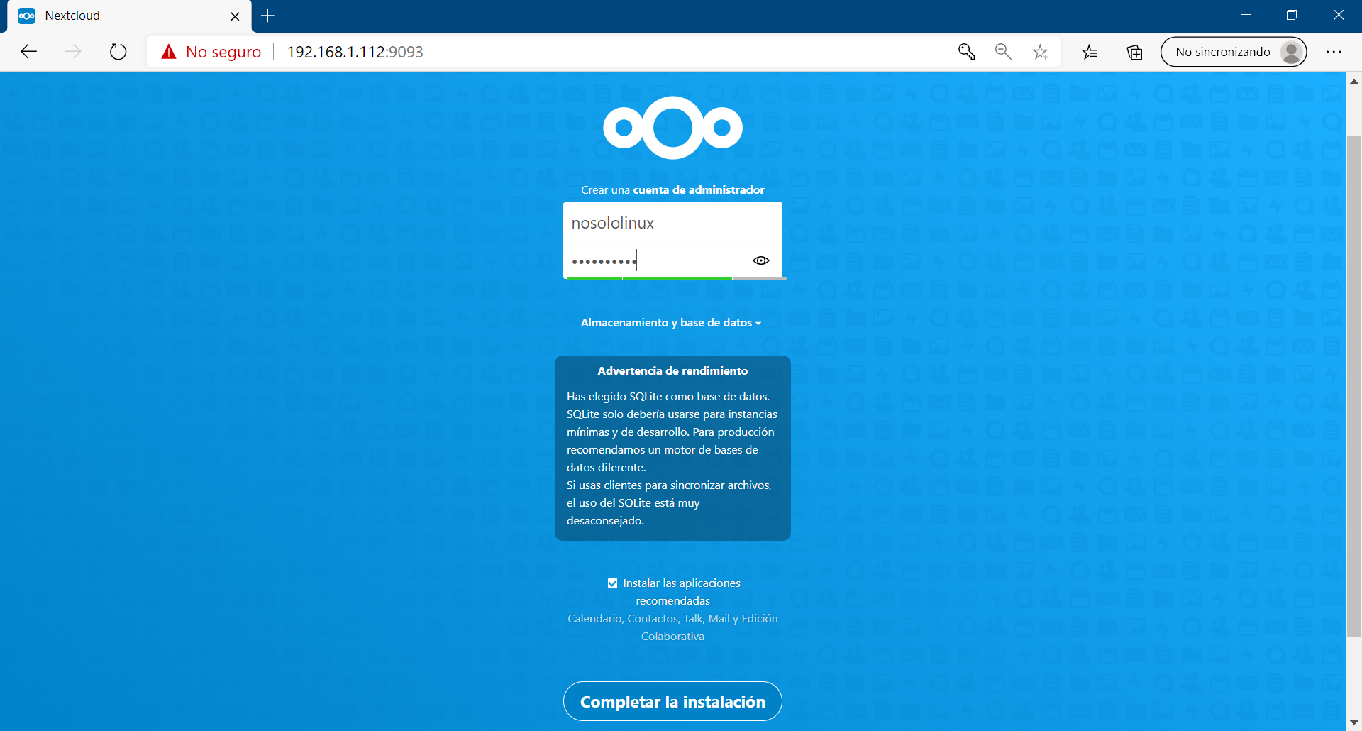Open the browser settings three-dot menu

pyautogui.click(x=1335, y=51)
